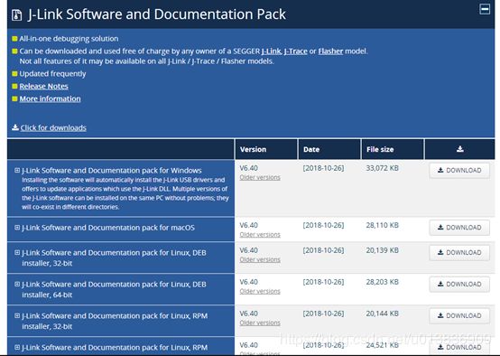The image size is (500, 356).
Task: Open the More information link
Action: (x=50, y=98)
